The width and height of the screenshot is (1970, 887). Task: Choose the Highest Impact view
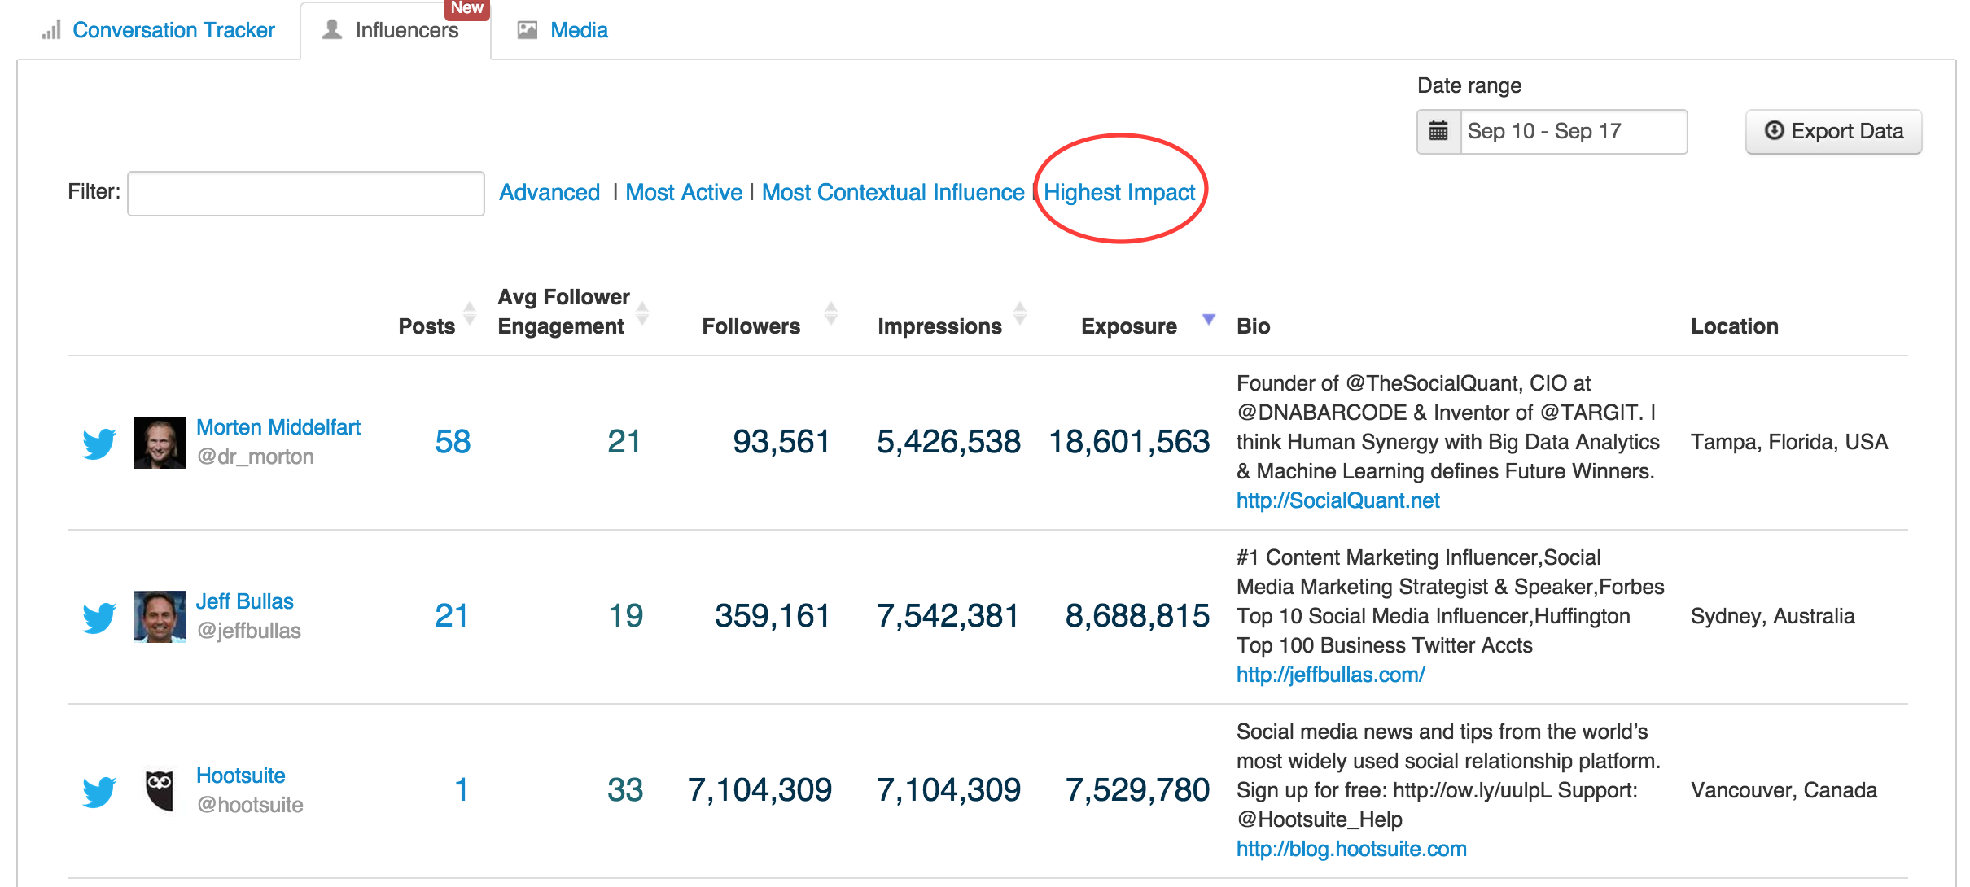pos(1119,192)
